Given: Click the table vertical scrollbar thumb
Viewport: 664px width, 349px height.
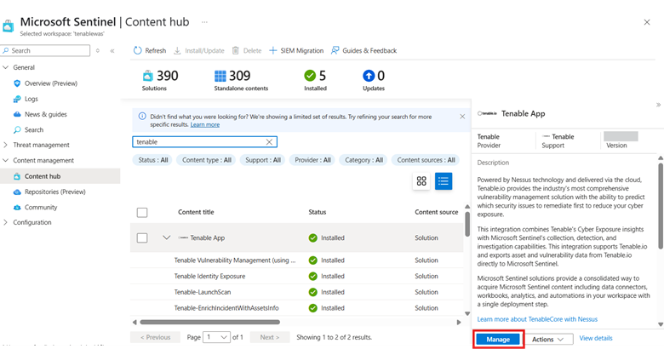Looking at the screenshot, I should click(x=467, y=224).
